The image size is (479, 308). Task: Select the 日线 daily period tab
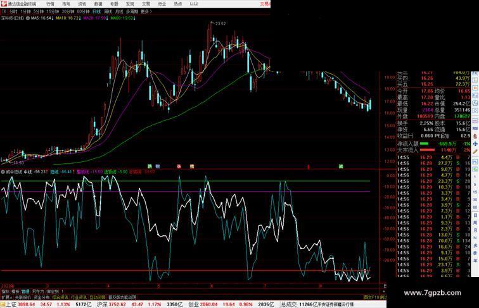click(x=96, y=11)
